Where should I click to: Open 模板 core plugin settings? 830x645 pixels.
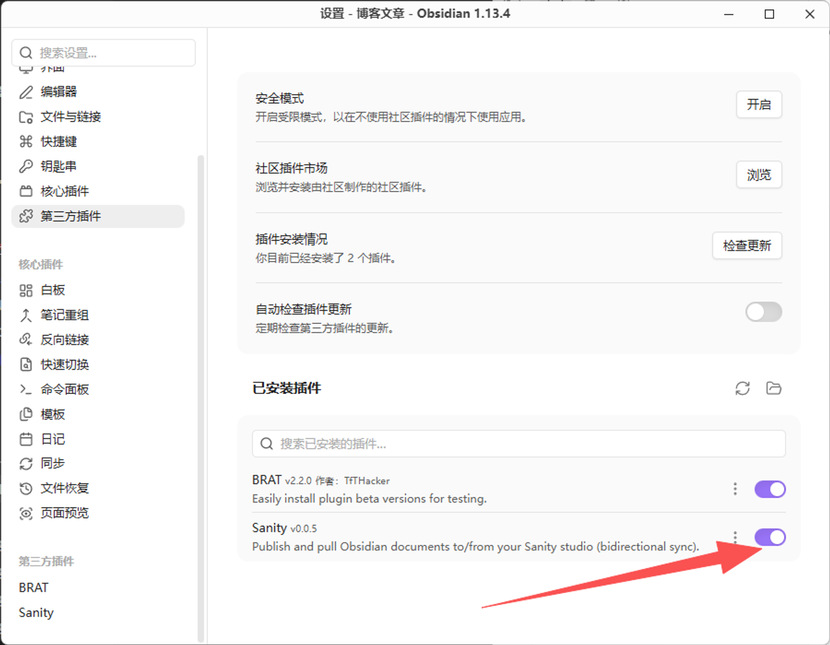[98, 414]
